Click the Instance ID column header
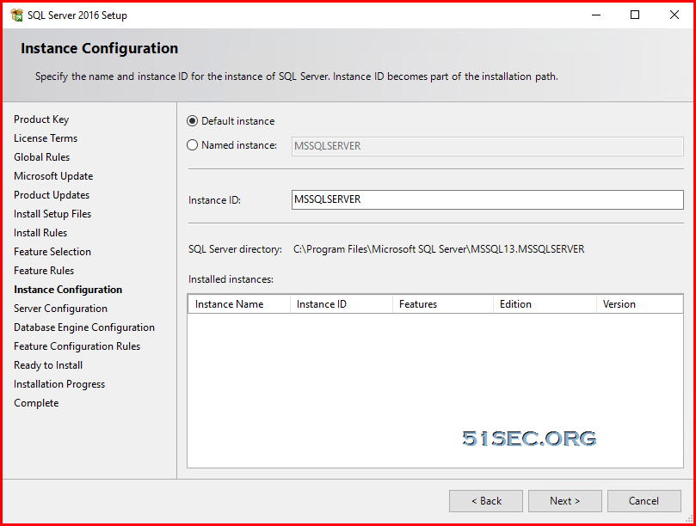 point(342,304)
